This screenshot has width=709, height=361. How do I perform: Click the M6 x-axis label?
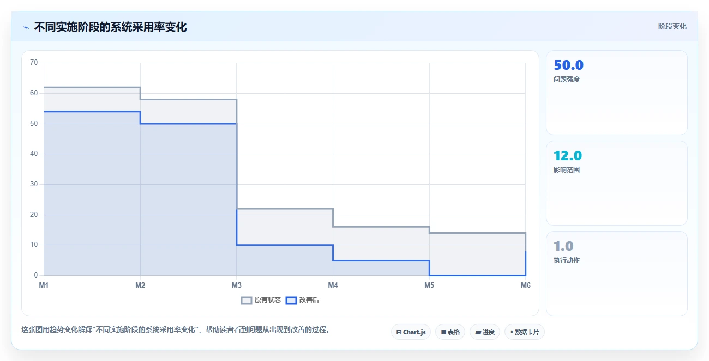coord(525,285)
